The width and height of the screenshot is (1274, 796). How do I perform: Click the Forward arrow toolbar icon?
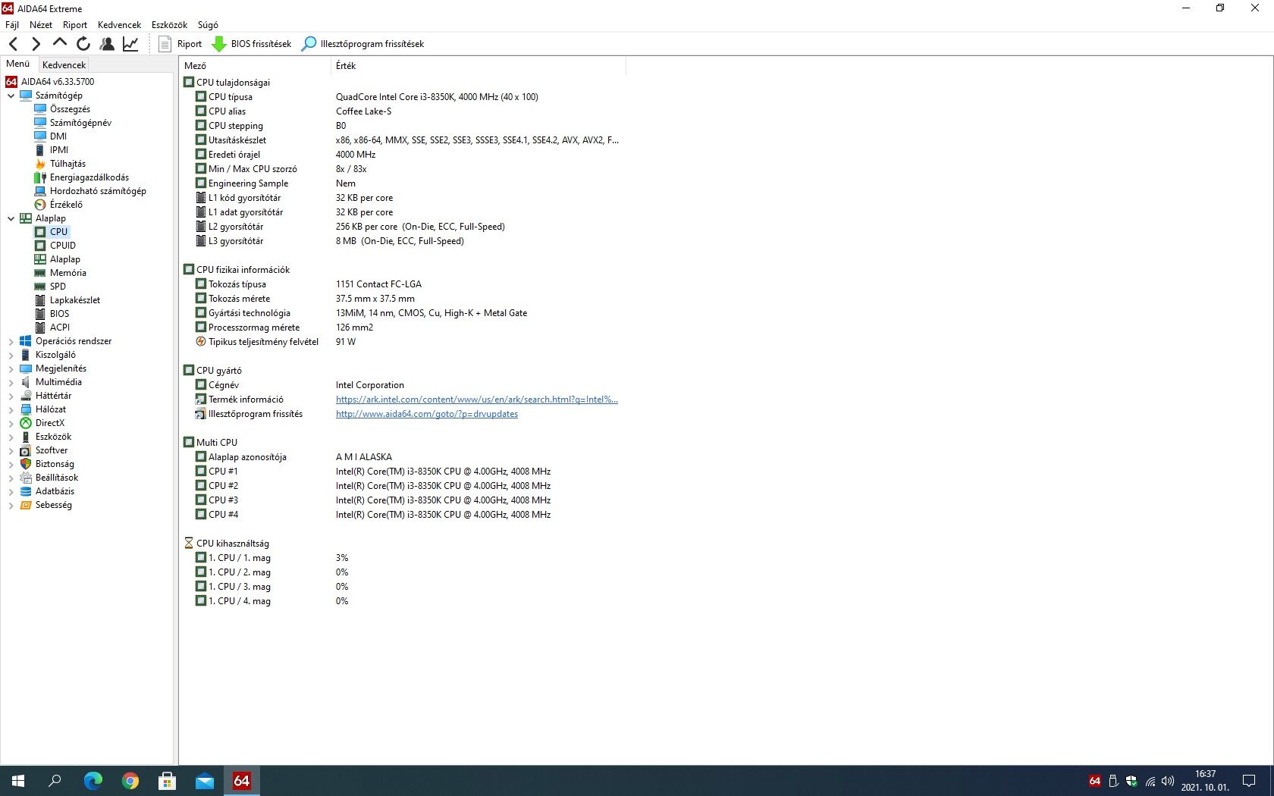pyautogui.click(x=36, y=44)
